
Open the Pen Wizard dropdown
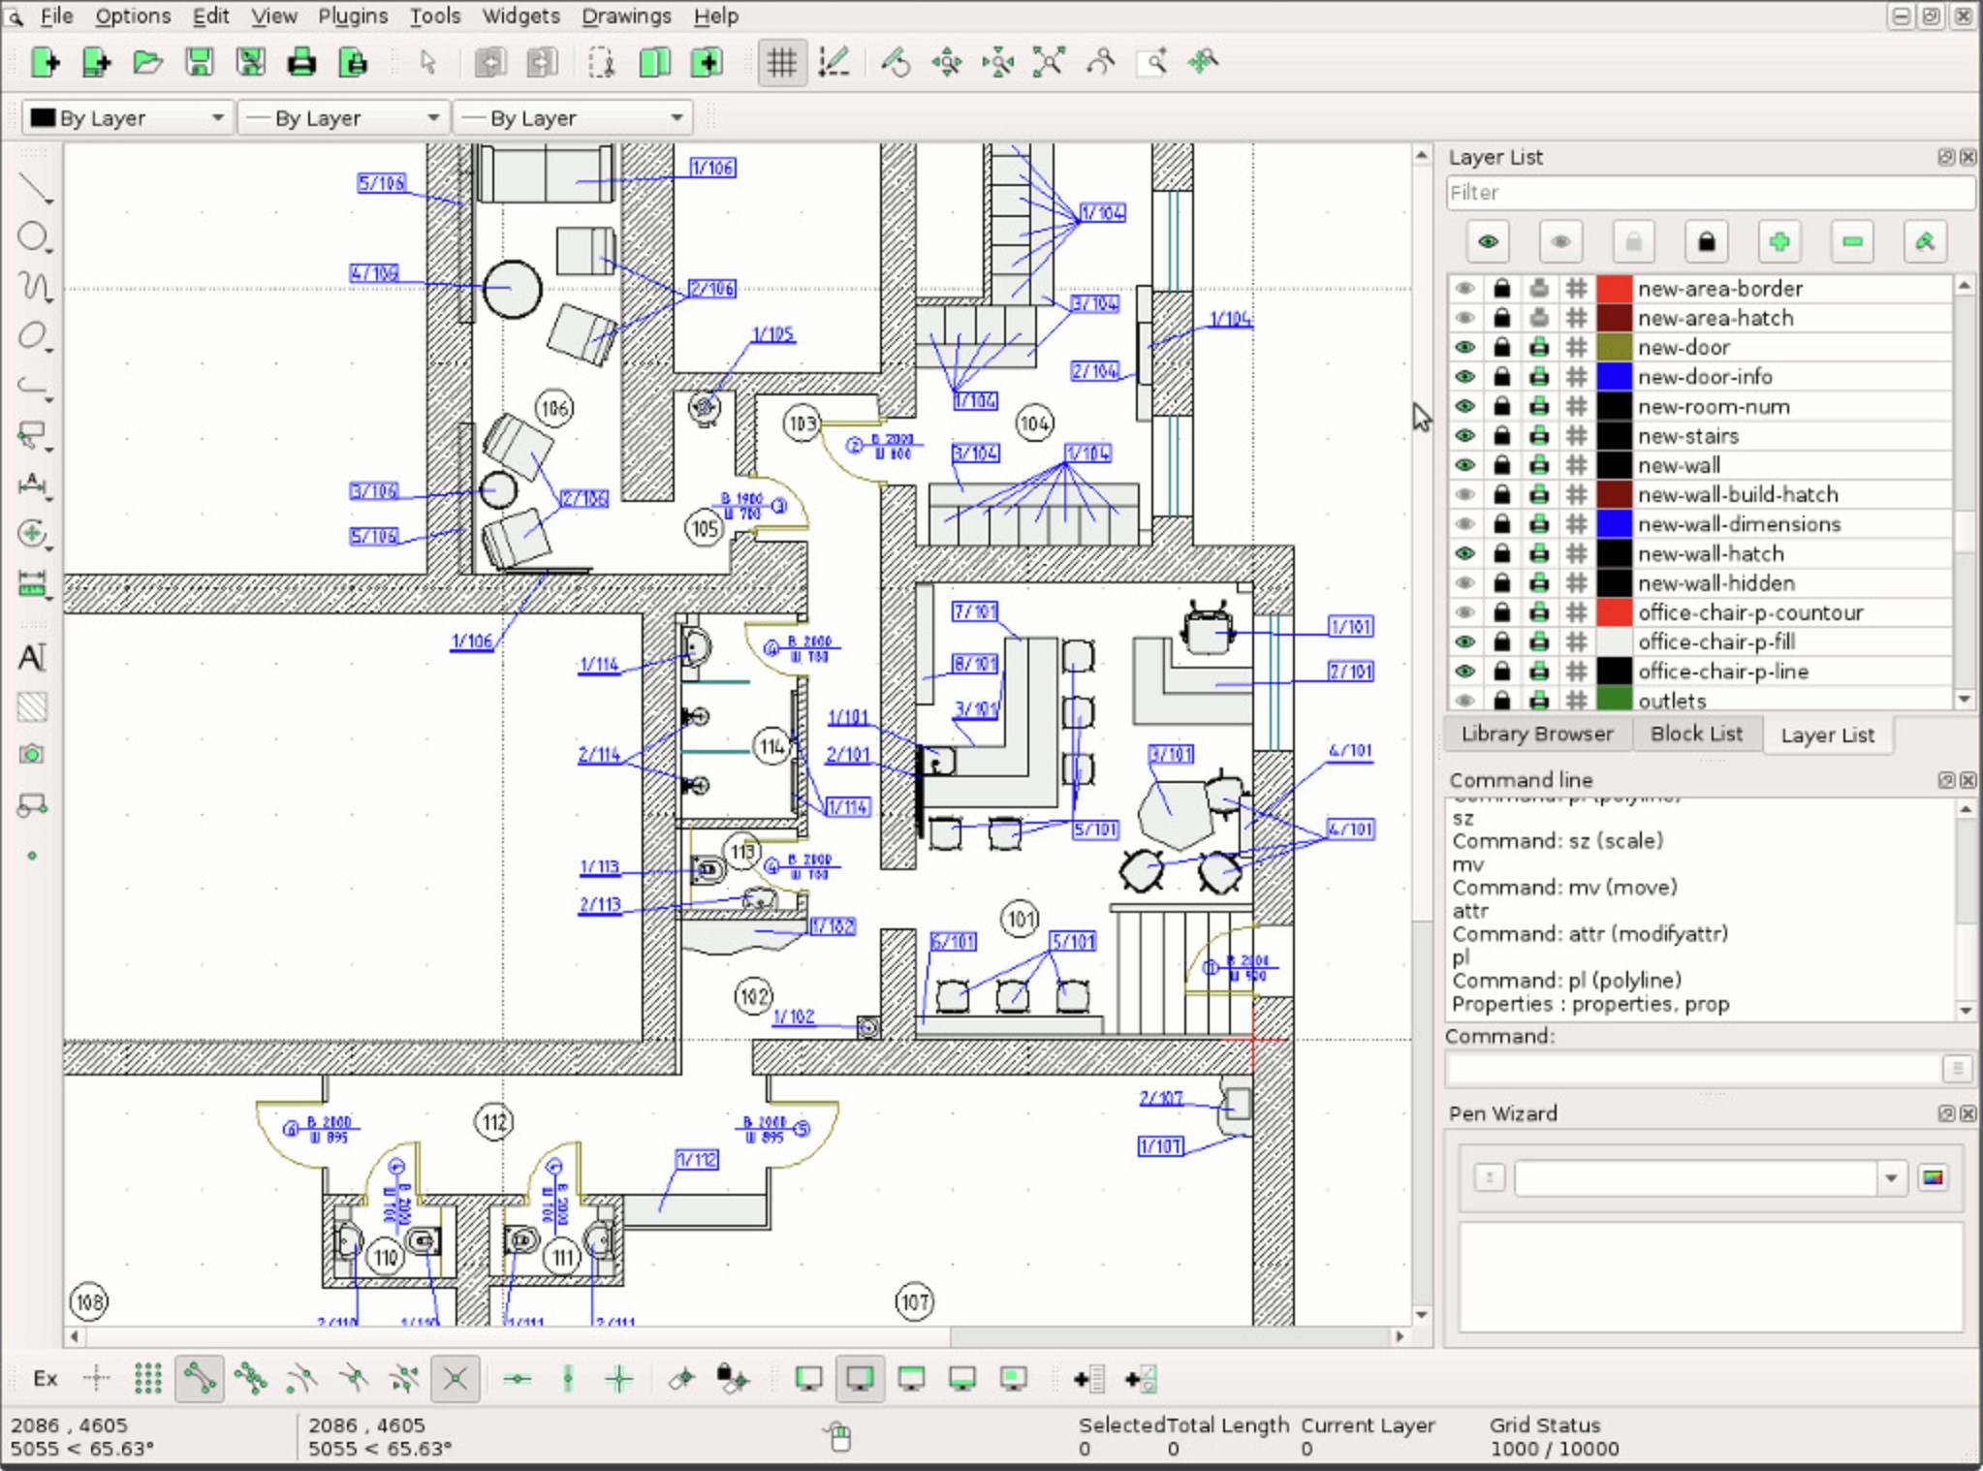[1891, 1177]
